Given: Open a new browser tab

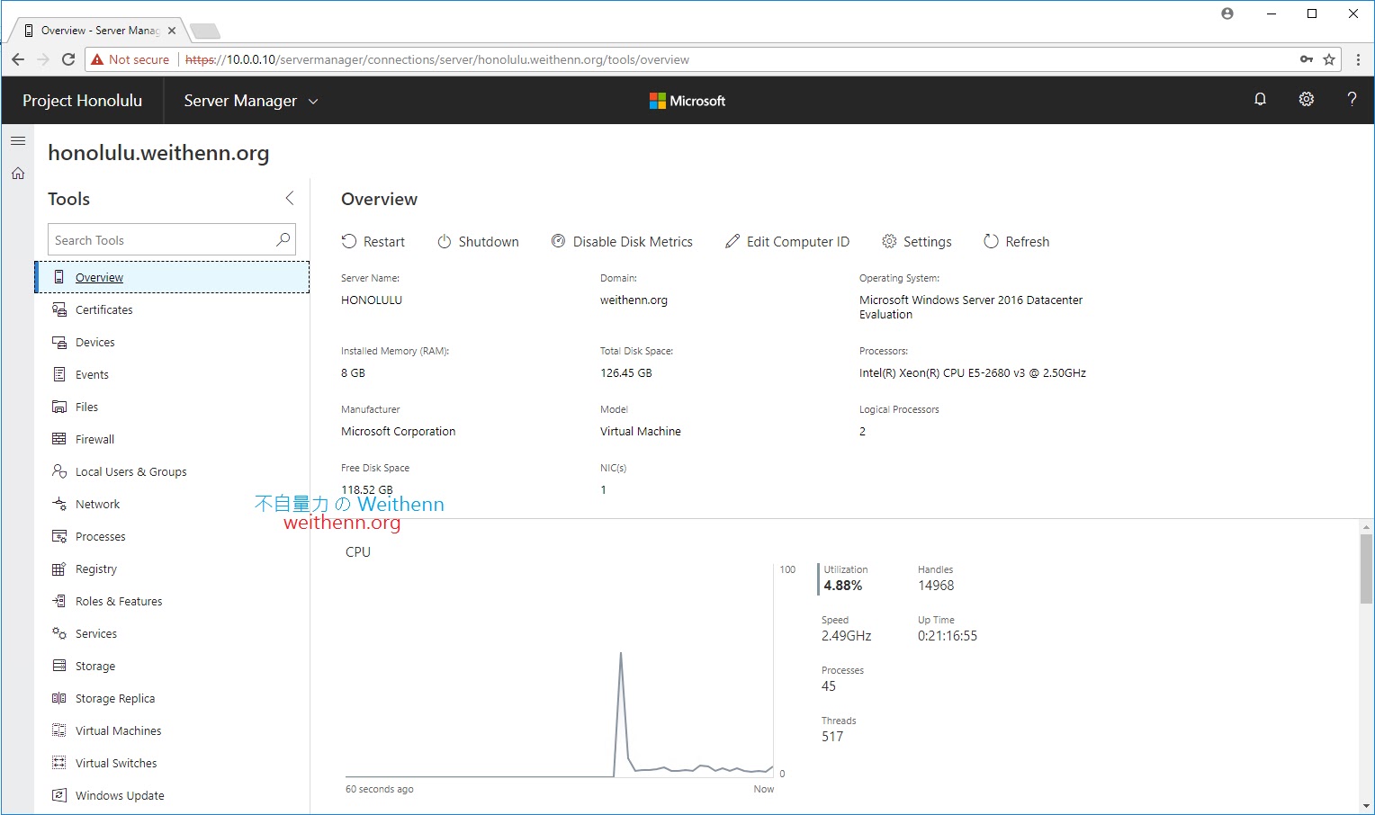Looking at the screenshot, I should (x=205, y=31).
